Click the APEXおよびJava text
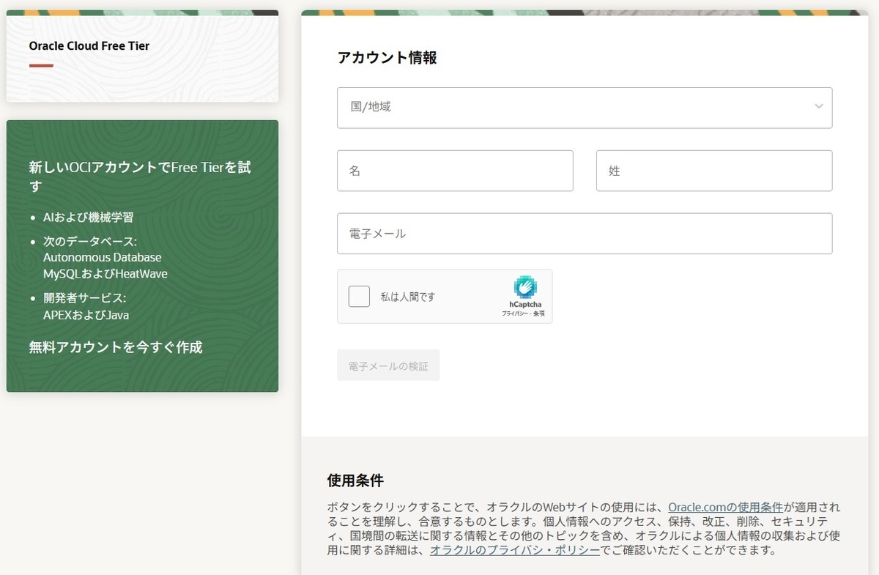The image size is (879, 575). coord(86,315)
